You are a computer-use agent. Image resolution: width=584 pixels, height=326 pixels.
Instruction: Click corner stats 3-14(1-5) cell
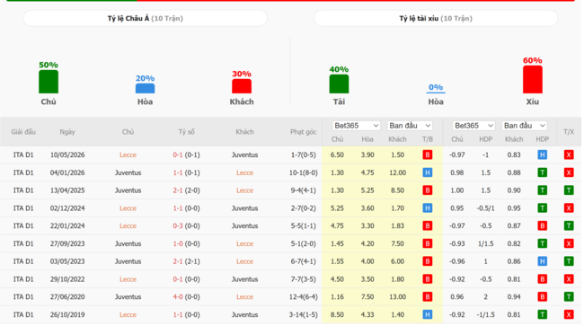click(x=303, y=314)
